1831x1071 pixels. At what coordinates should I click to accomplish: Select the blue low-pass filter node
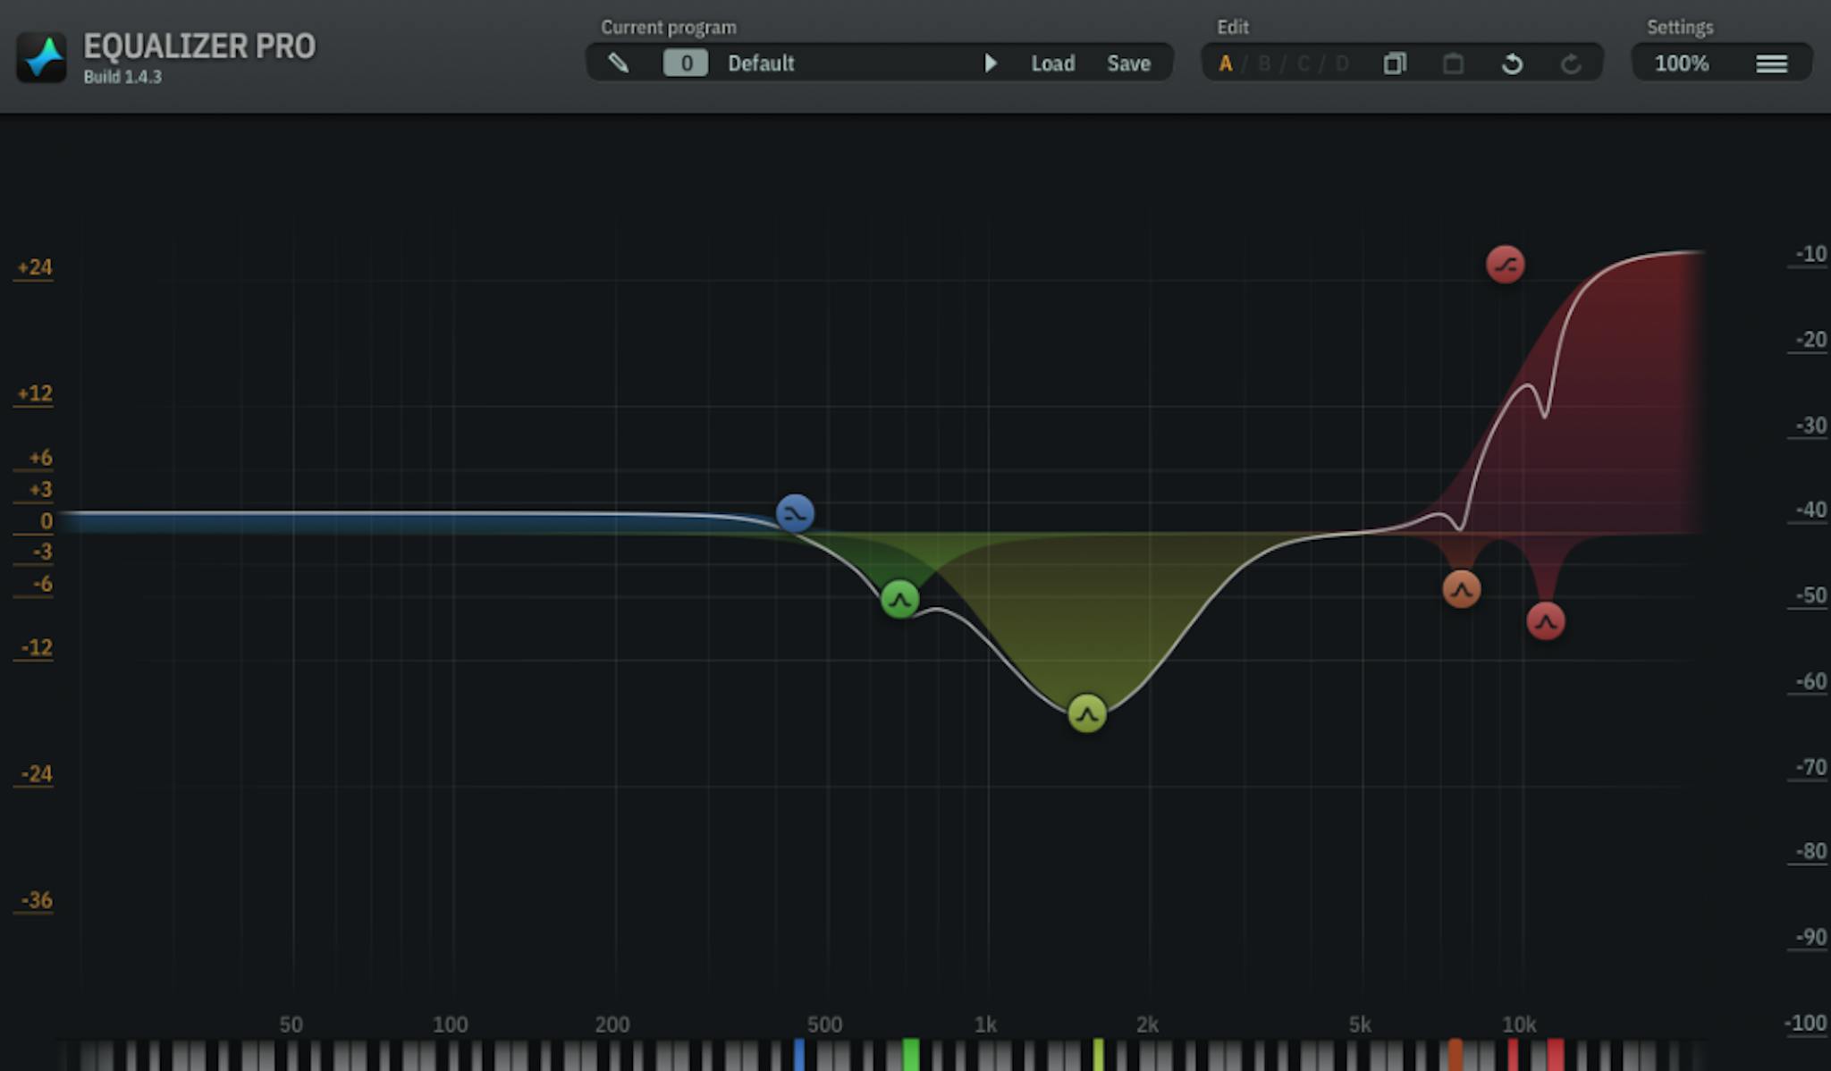[x=795, y=513]
